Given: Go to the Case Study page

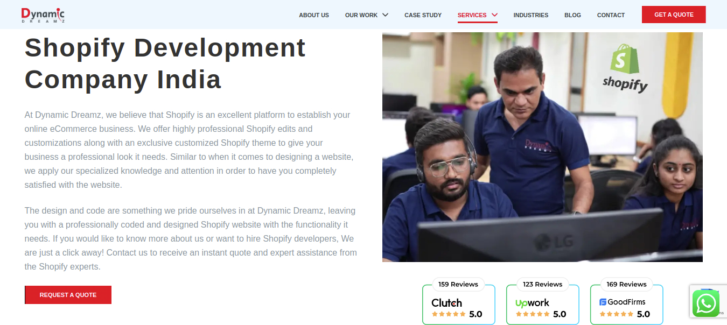Looking at the screenshot, I should [423, 15].
